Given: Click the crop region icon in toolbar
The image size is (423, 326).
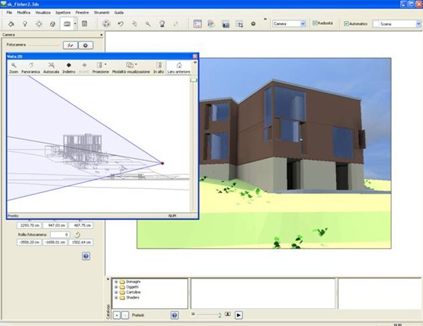Looking at the screenshot, I should pos(239,24).
